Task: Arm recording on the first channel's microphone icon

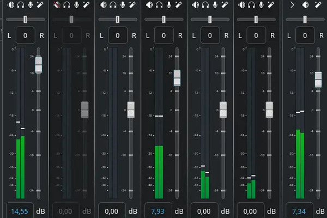Action: pos(29,5)
